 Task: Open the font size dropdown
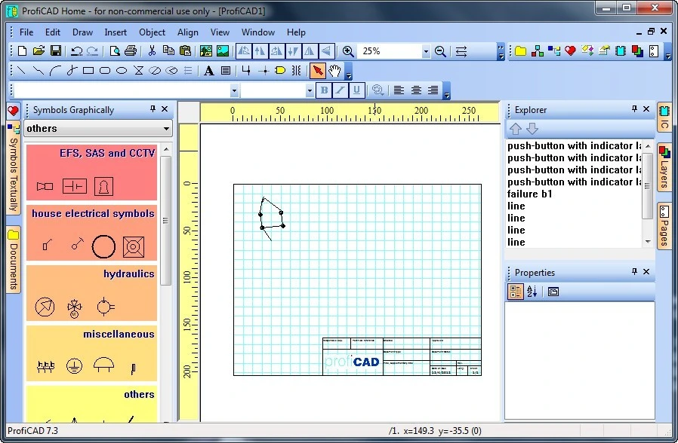click(309, 90)
